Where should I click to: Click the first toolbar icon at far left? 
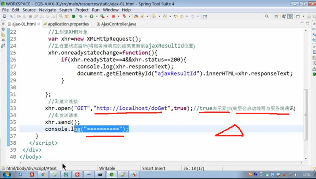click(x=4, y=17)
